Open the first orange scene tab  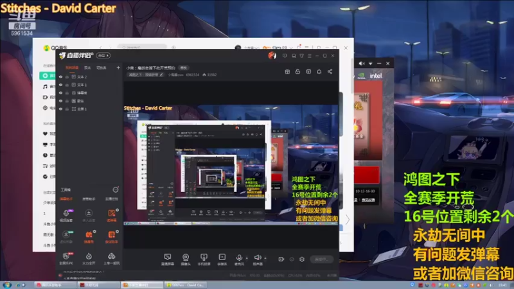coord(72,68)
